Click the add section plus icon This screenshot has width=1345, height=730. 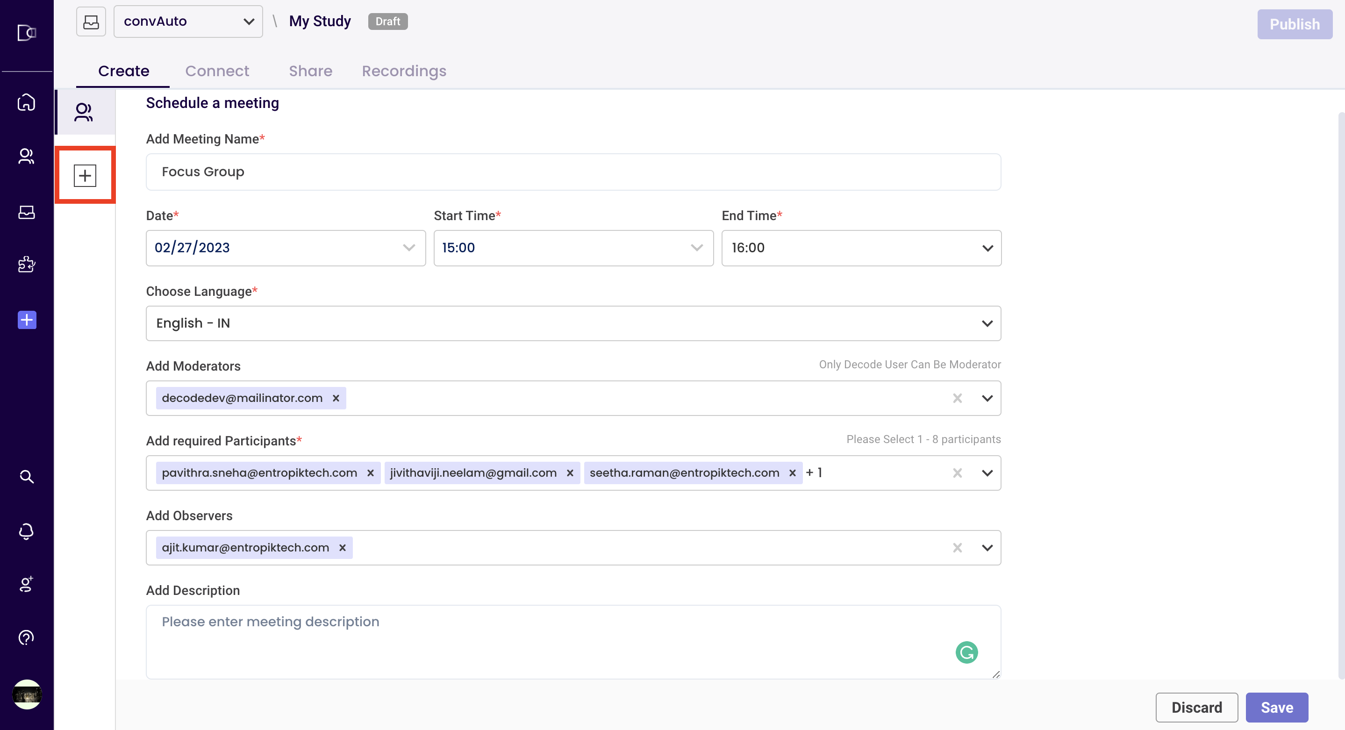tap(85, 175)
